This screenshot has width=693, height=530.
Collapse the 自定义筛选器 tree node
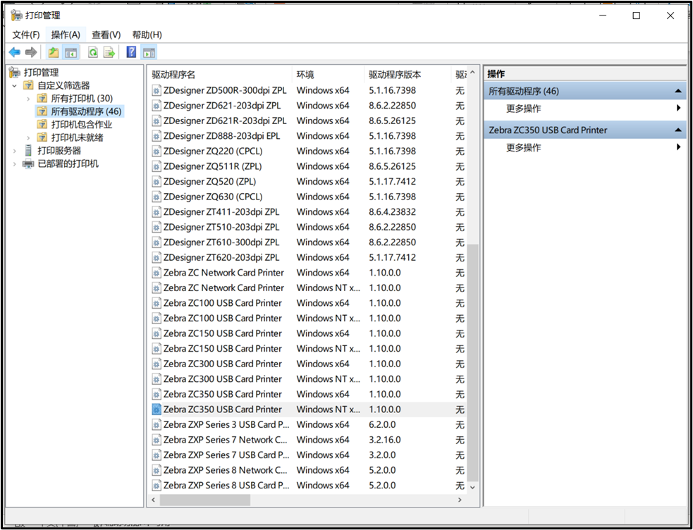coord(15,85)
